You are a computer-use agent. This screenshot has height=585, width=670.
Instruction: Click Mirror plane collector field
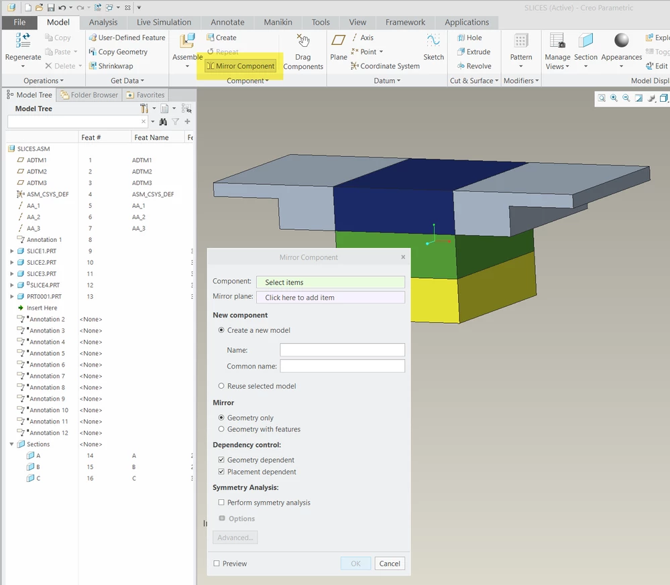click(x=330, y=298)
